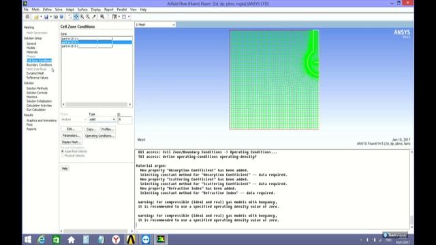
Task: Open the Solve menu
Action: 59,10
